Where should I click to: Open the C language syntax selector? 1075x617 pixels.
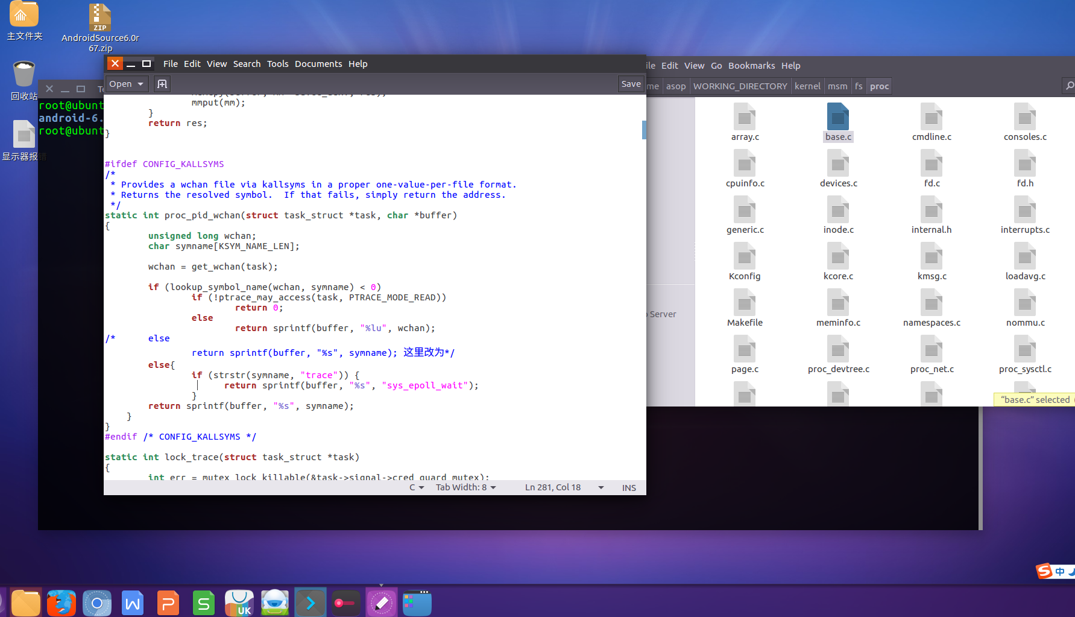[x=417, y=487]
